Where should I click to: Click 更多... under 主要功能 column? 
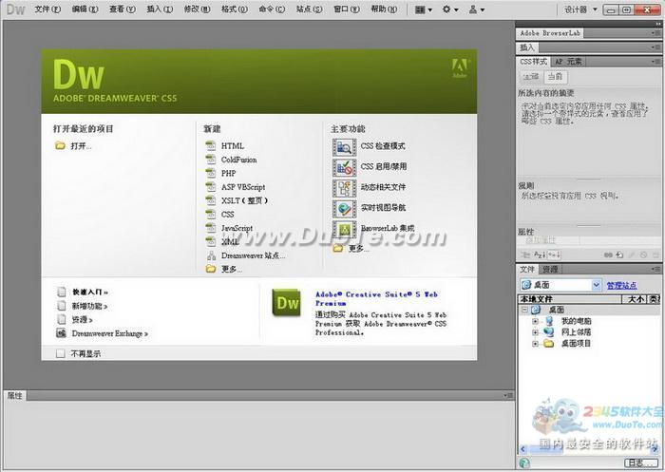point(359,249)
